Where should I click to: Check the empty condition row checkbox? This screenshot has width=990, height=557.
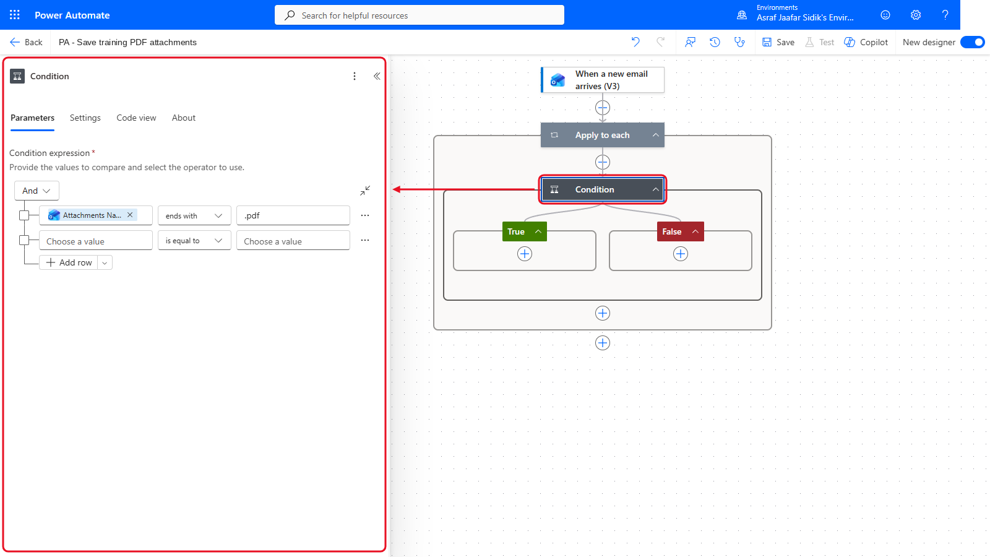[24, 240]
